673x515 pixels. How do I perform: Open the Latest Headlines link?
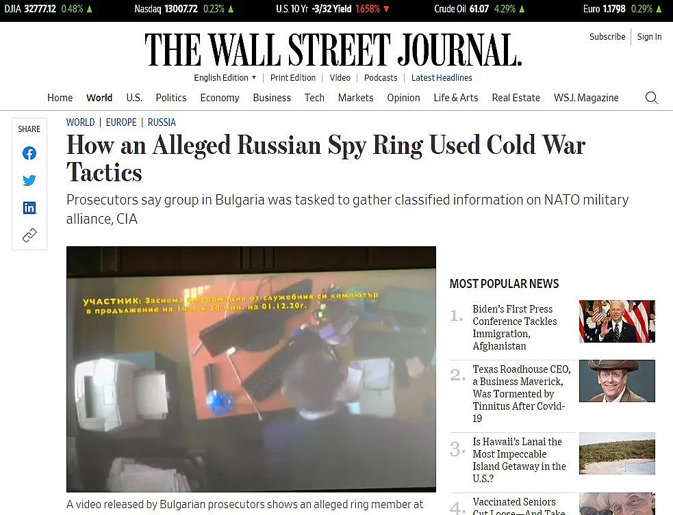[x=441, y=77]
